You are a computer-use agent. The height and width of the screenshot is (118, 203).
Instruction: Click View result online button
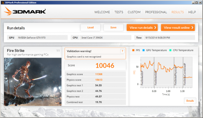coord(178,28)
